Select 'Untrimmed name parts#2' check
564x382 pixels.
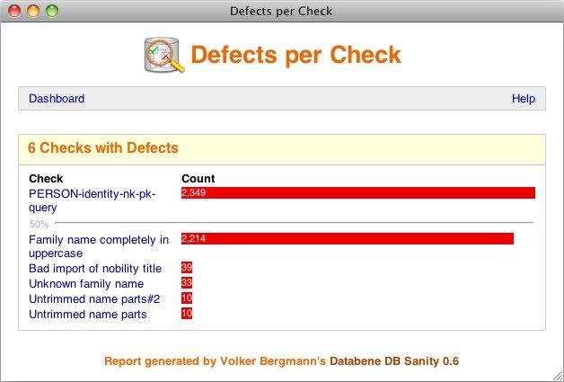[x=92, y=299]
